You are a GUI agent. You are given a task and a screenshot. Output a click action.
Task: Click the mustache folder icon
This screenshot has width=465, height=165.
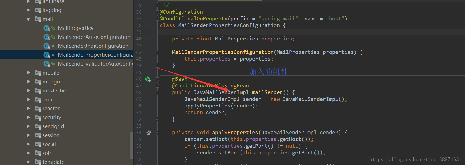38,91
